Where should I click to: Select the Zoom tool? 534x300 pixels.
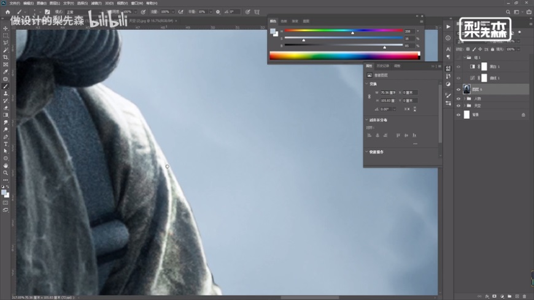(6, 173)
